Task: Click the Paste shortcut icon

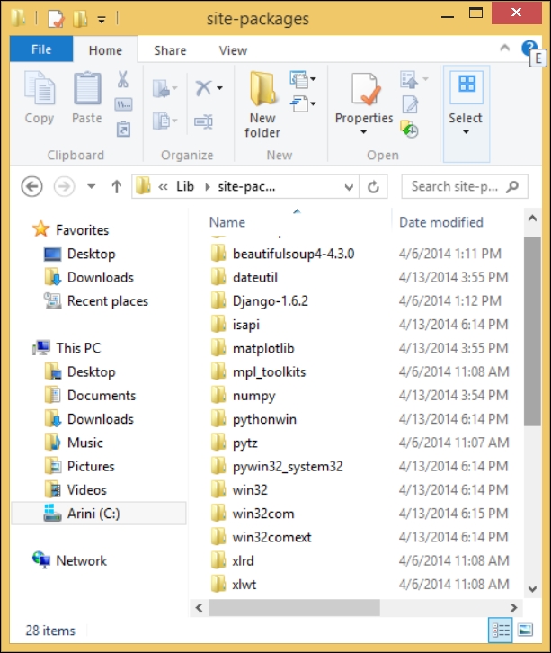Action: (x=124, y=130)
